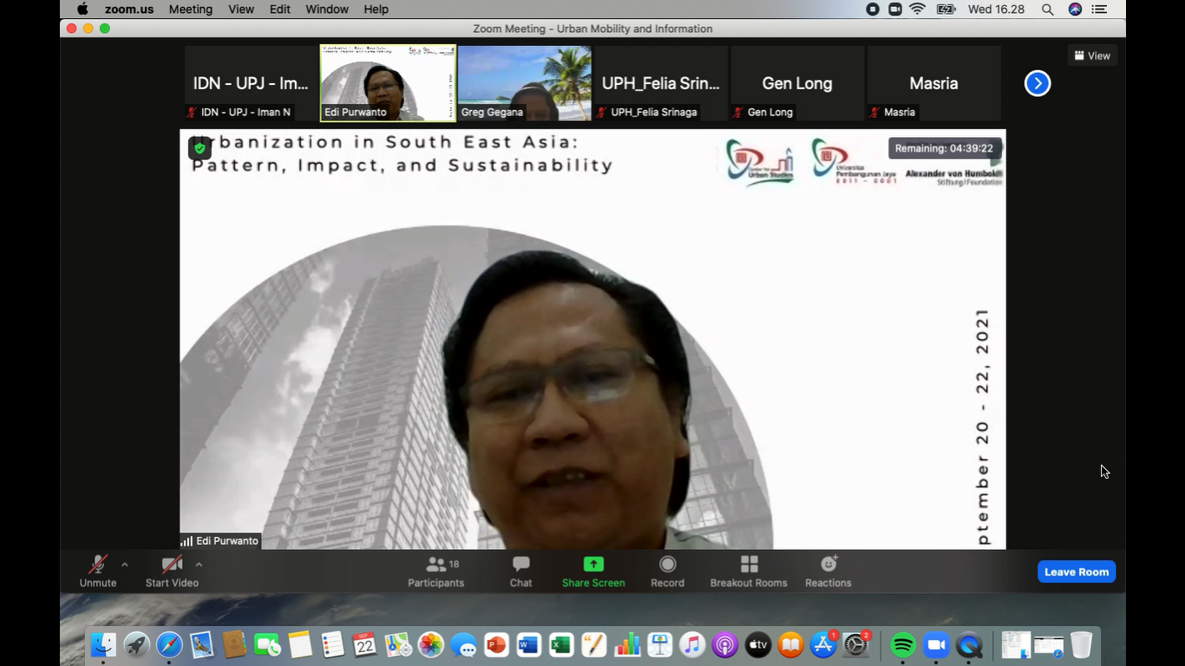Select IDN - UPJ - Iman N participant tile
This screenshot has height=666, width=1185.
click(x=251, y=83)
